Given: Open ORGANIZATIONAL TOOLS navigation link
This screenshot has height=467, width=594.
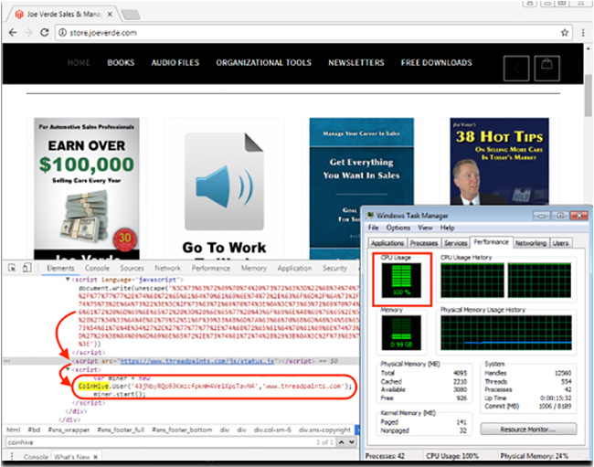Looking at the screenshot, I should (264, 63).
